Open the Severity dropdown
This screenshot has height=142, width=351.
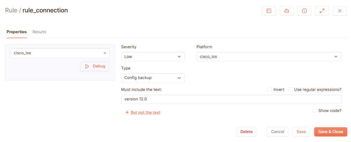153,57
